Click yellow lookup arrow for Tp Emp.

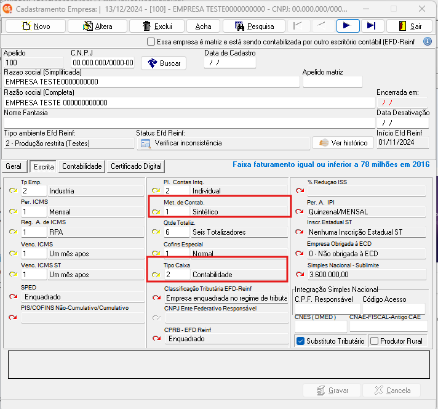(x=13, y=190)
